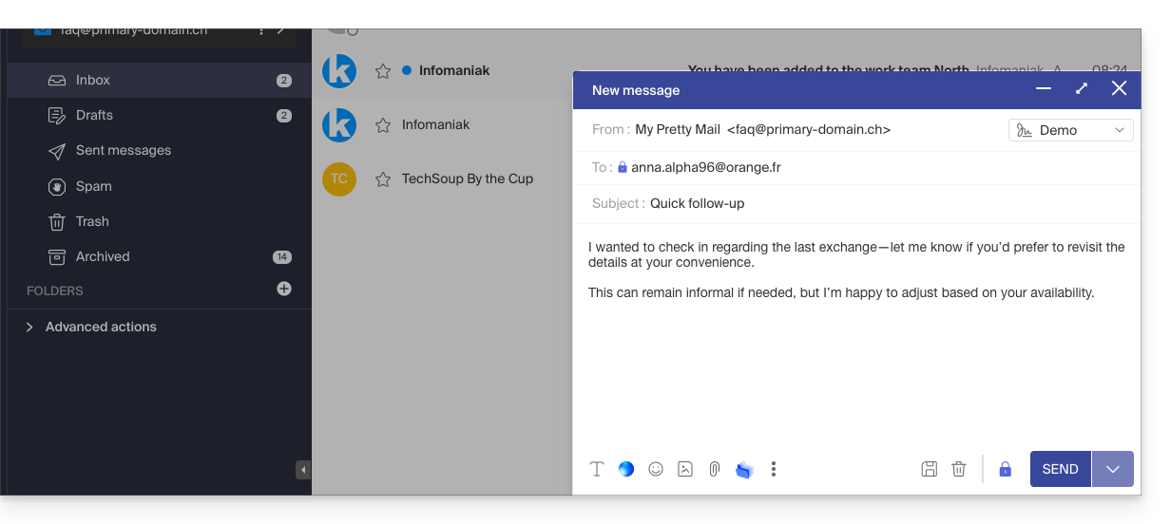Click the blue AI assistant orb icon
Image resolution: width=1170 pixels, height=524 pixels.
tap(626, 469)
